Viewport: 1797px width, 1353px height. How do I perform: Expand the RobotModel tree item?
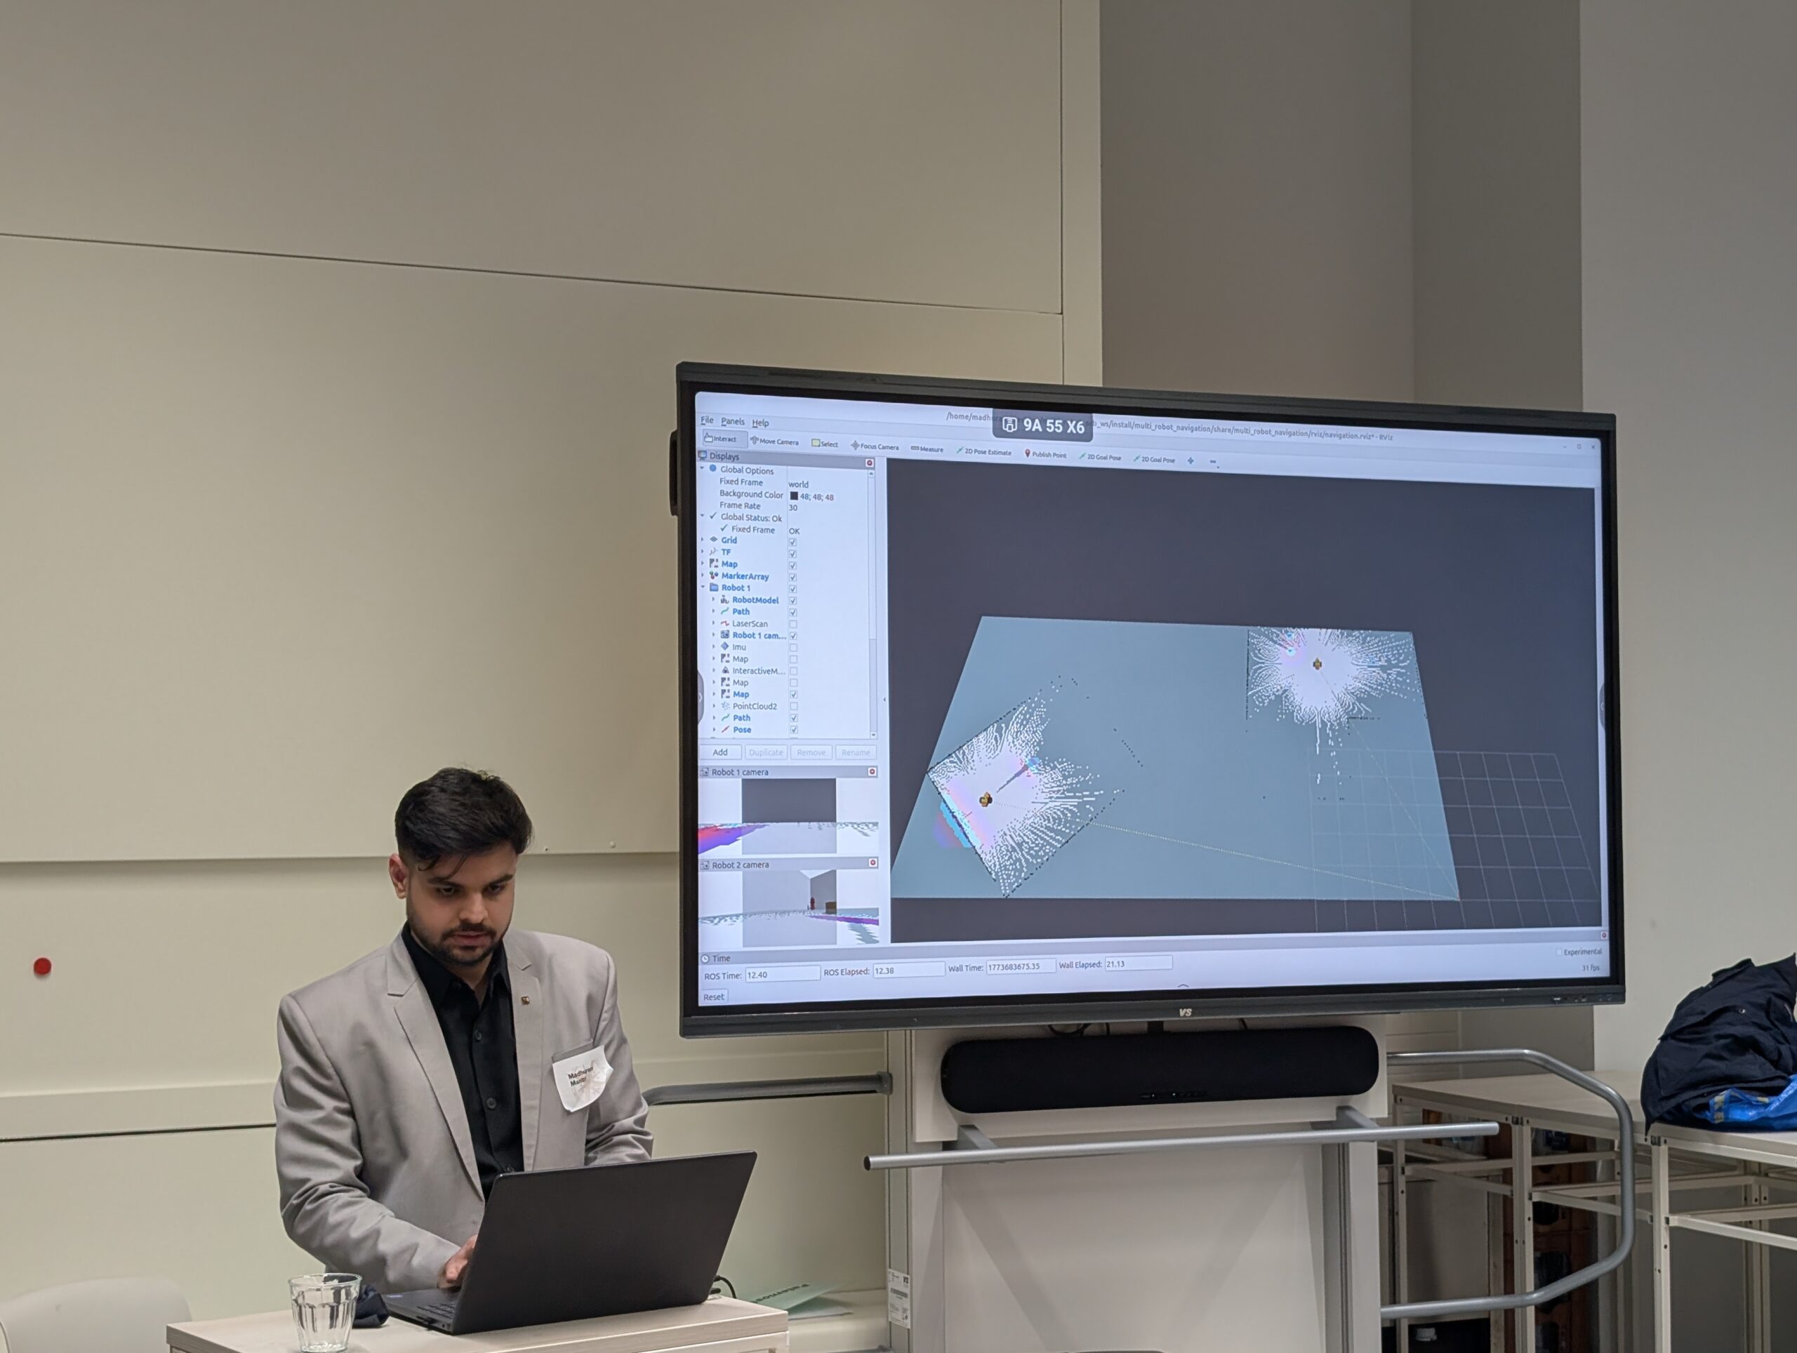pyautogui.click(x=714, y=599)
